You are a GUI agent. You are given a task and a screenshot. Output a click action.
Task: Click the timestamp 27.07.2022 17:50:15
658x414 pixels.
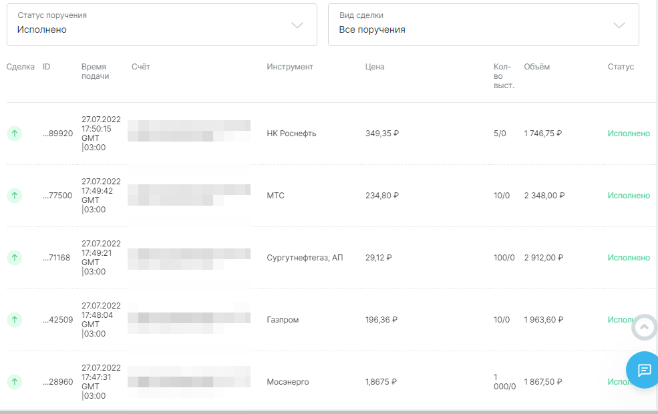(x=101, y=134)
